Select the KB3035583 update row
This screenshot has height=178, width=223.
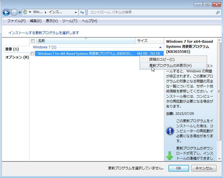click(x=99, y=53)
